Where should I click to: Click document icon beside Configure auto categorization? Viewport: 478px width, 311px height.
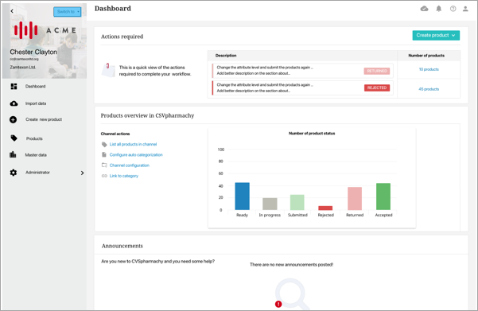(104, 155)
